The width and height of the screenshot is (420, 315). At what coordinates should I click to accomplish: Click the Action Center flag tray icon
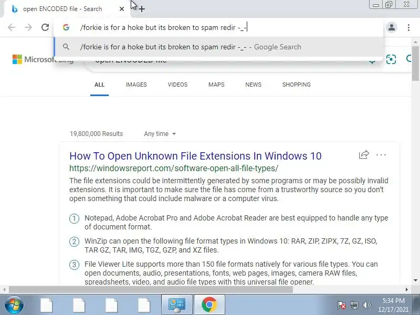(342, 305)
